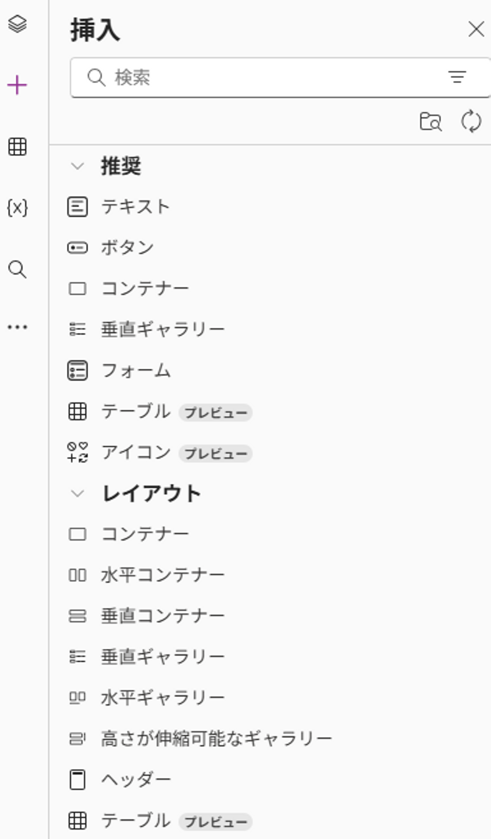This screenshot has height=839, width=491.
Task: Open the more options ellipsis in sidebar
Action: click(x=17, y=327)
